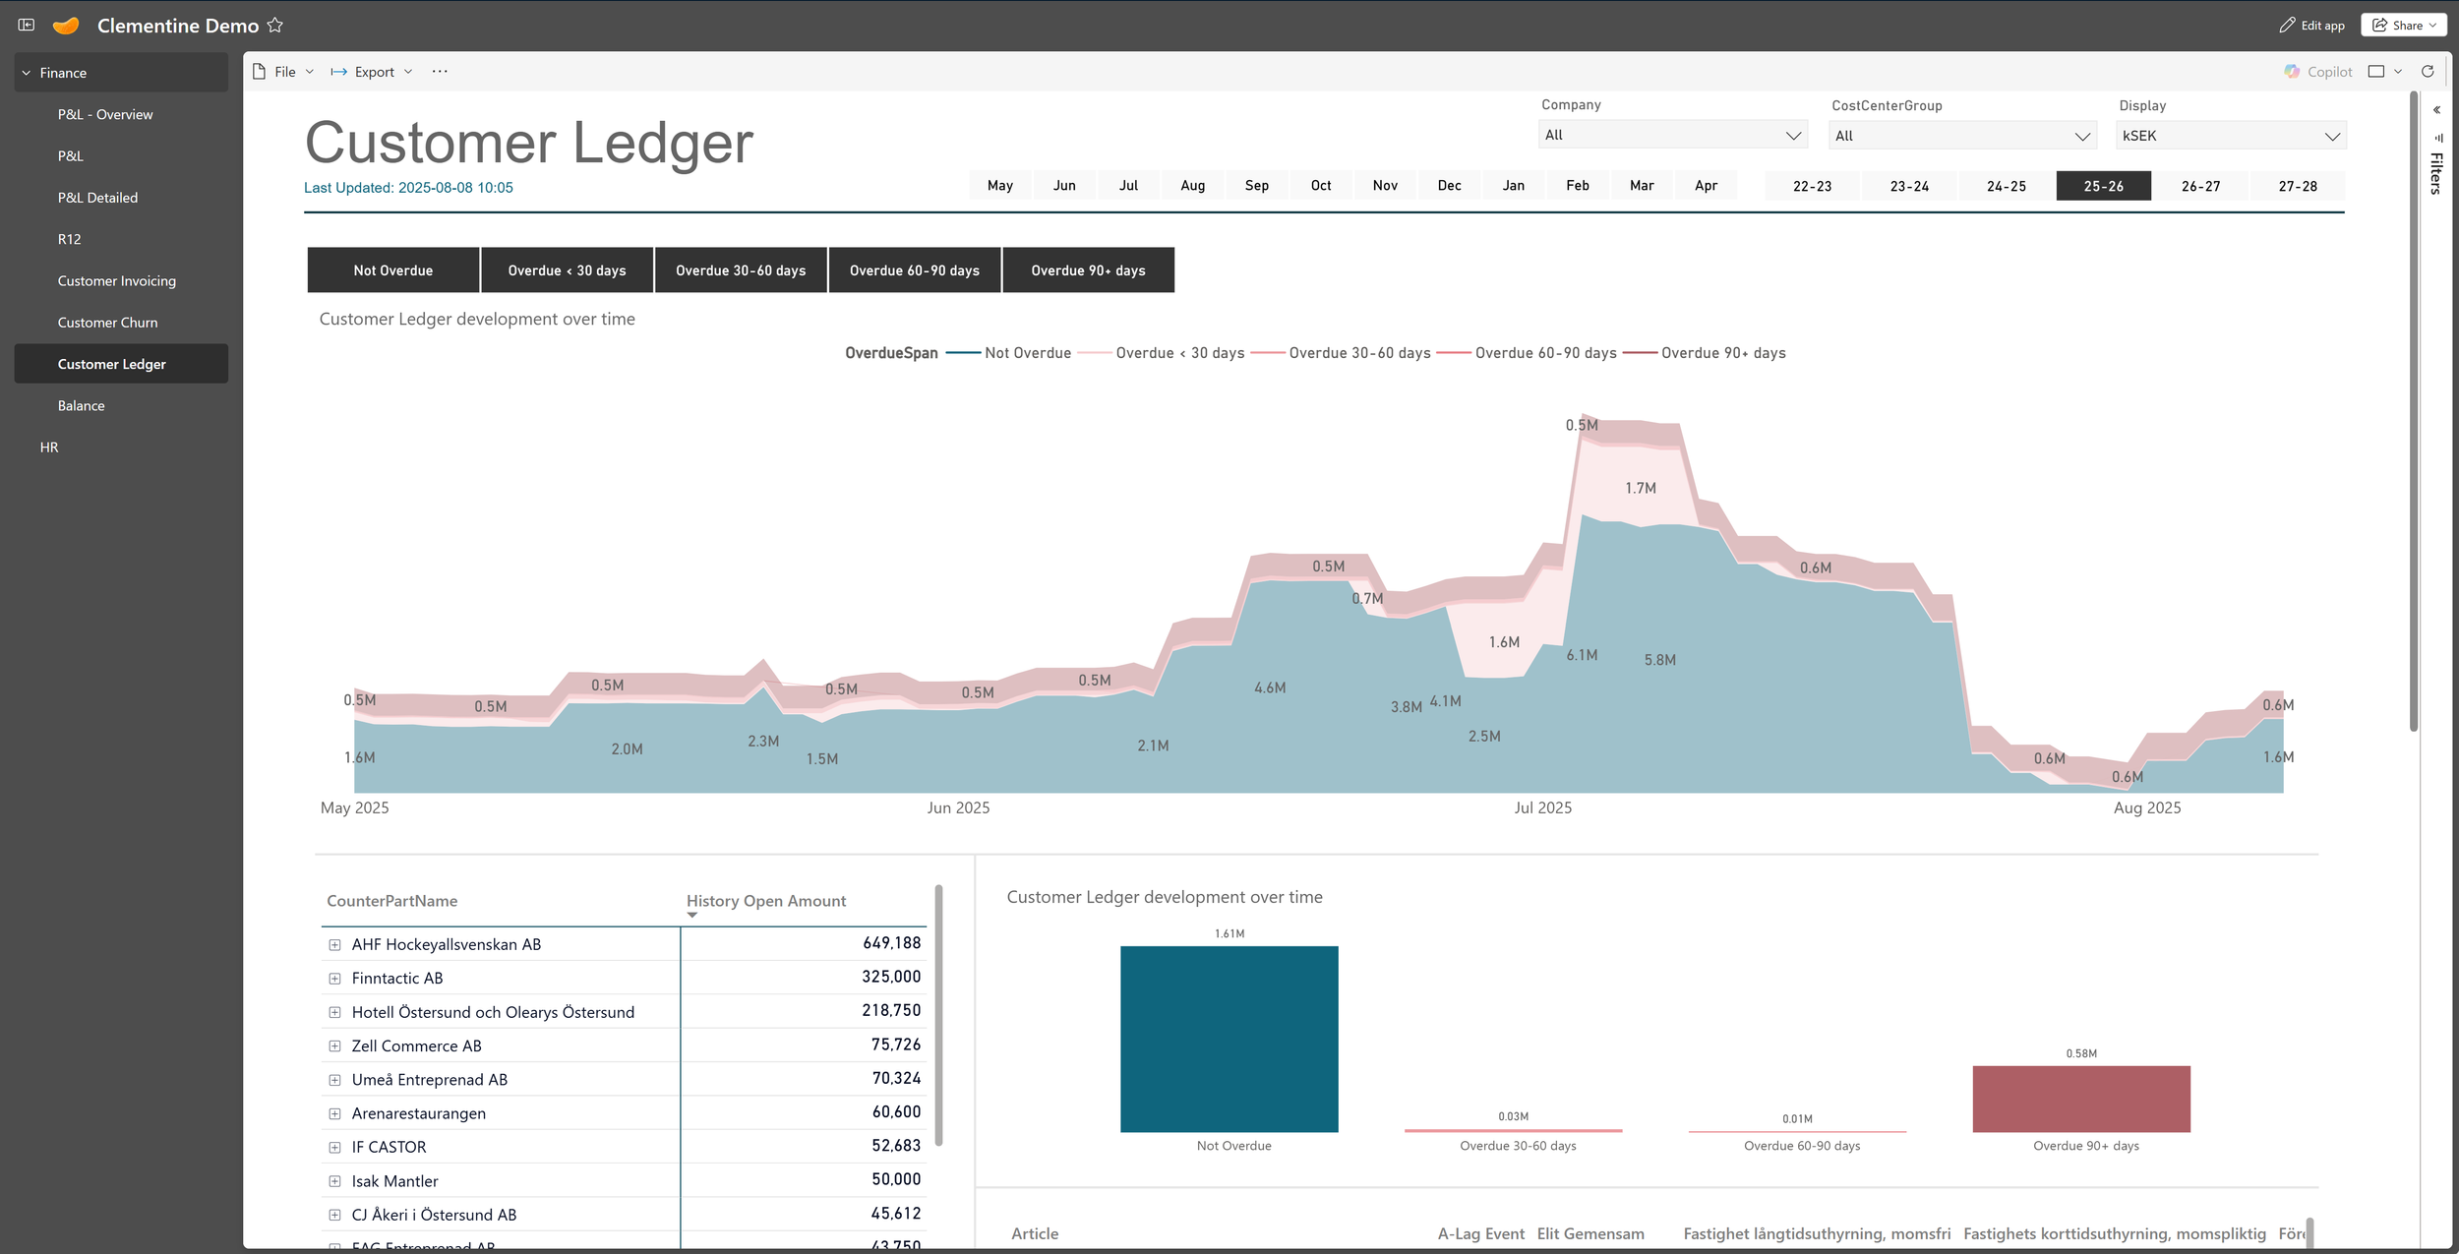The width and height of the screenshot is (2459, 1254).
Task: Open the Customer Invoicing page
Action: coord(116,281)
